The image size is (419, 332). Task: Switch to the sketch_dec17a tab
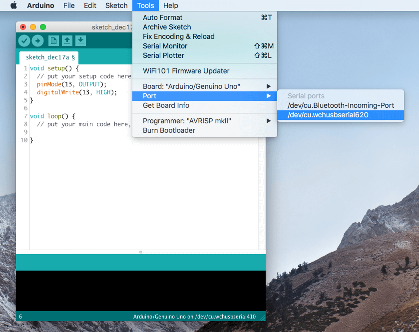(x=49, y=57)
